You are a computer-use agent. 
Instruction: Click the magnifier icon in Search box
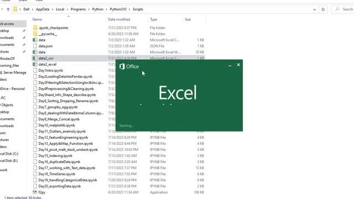(337, 9)
